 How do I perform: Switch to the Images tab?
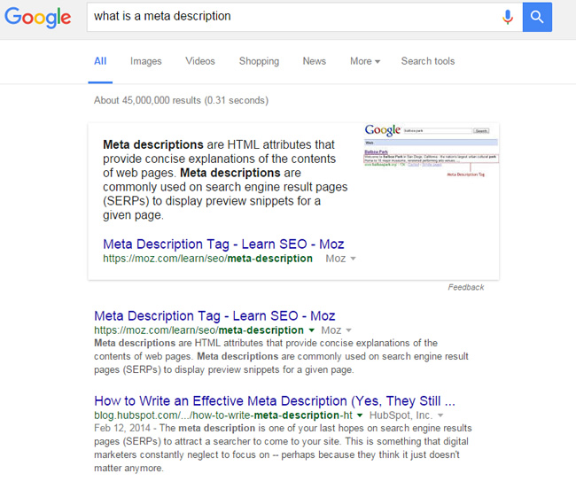click(146, 61)
